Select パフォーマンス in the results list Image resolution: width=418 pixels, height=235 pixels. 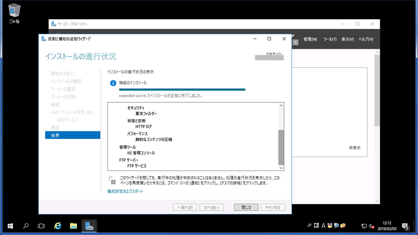(138, 133)
